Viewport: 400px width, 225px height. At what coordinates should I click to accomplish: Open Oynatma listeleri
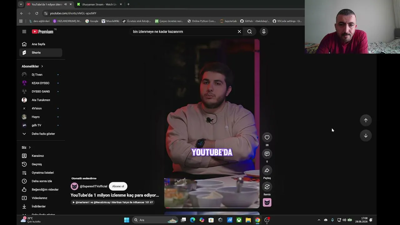41,172
